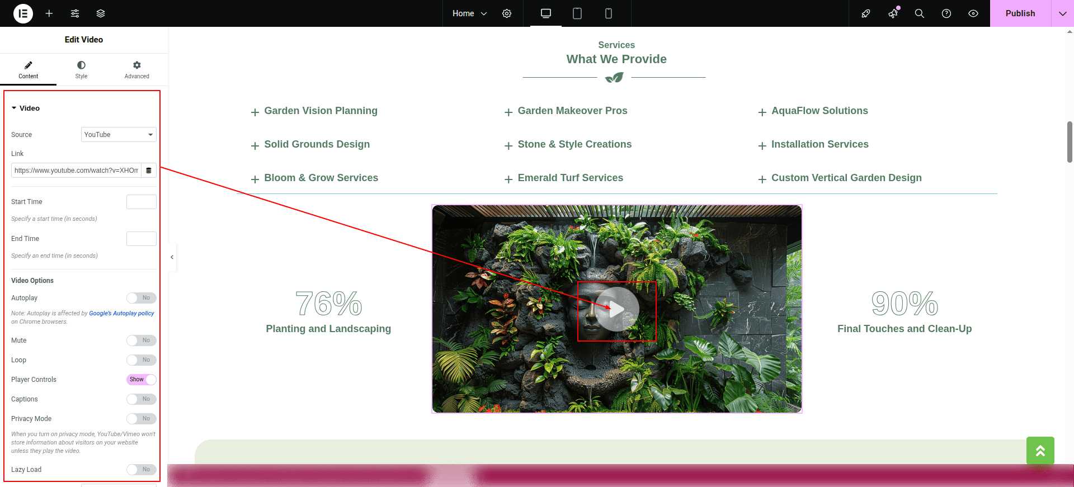Open the Add Element plus icon

pyautogui.click(x=49, y=13)
